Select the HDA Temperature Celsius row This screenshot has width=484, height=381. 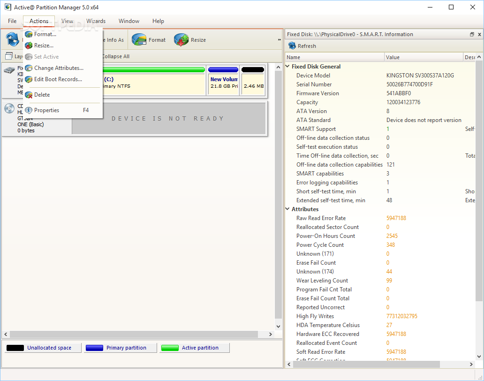coord(380,325)
